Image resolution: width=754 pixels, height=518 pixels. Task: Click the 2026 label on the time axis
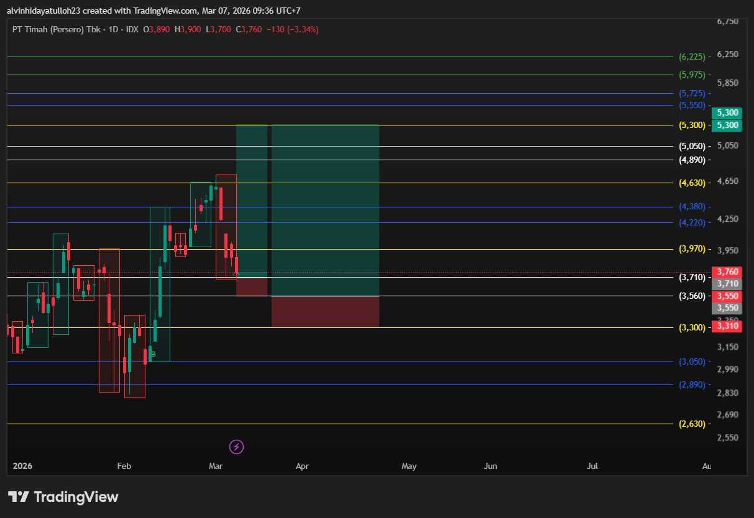click(x=22, y=466)
